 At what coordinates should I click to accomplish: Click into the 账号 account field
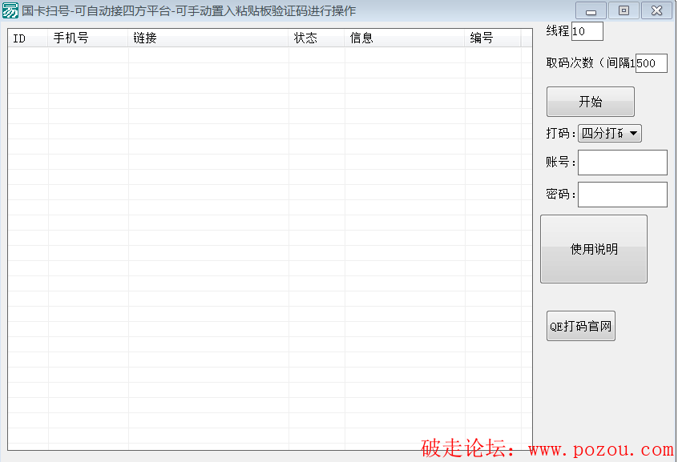point(622,163)
